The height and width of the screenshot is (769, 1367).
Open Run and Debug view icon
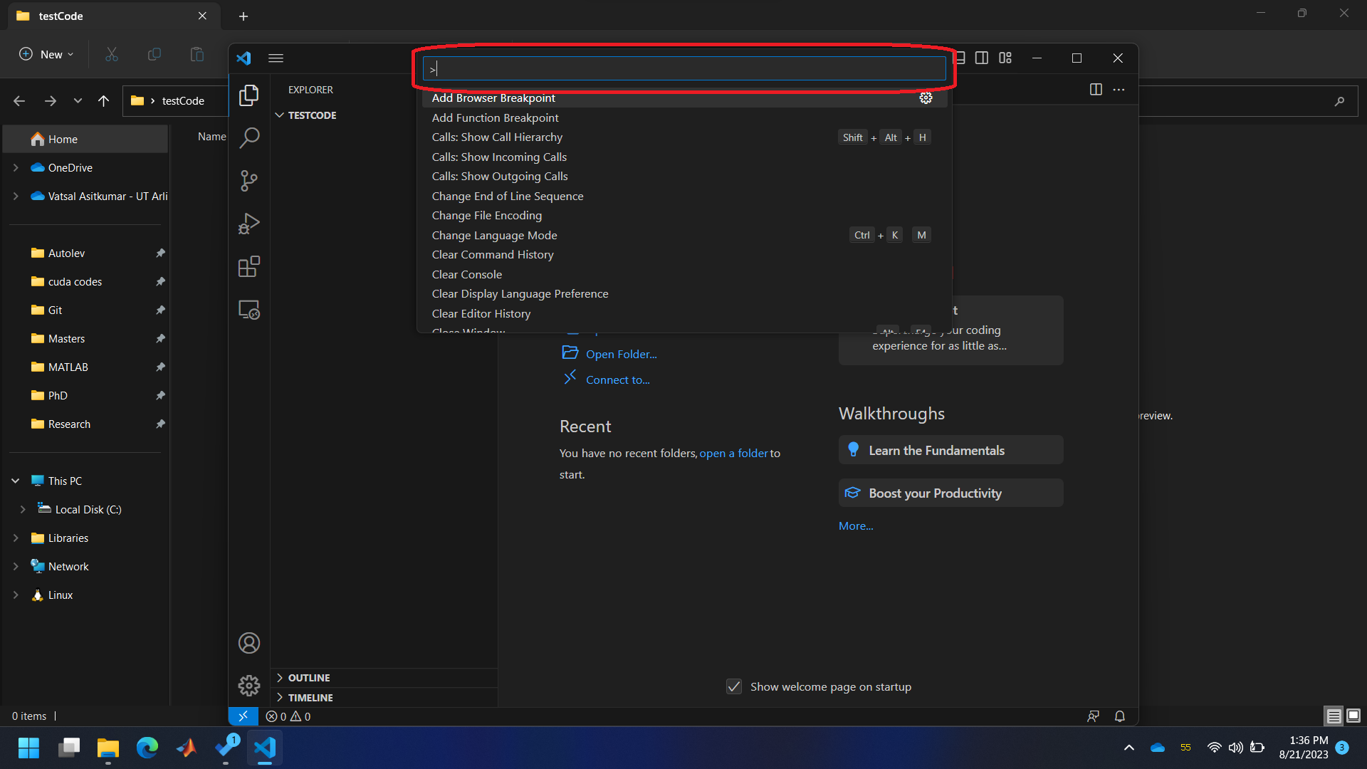tap(248, 224)
